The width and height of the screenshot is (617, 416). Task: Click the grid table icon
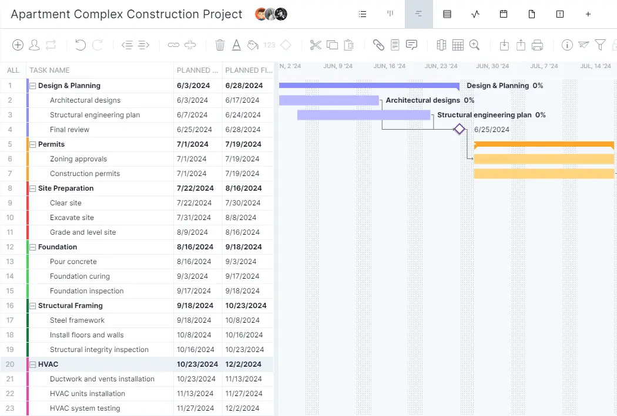click(x=458, y=45)
